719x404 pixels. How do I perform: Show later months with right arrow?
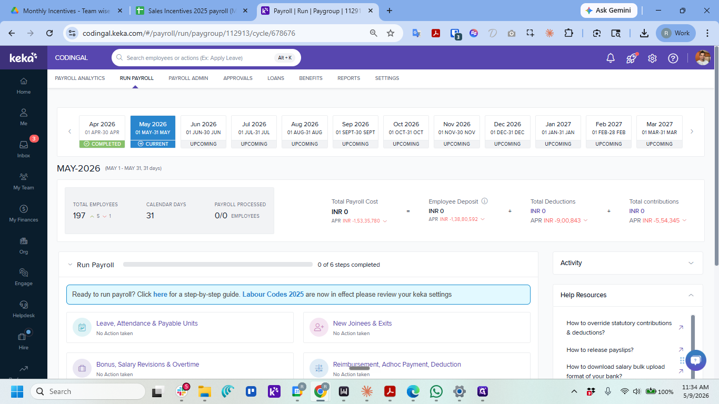[x=692, y=132]
